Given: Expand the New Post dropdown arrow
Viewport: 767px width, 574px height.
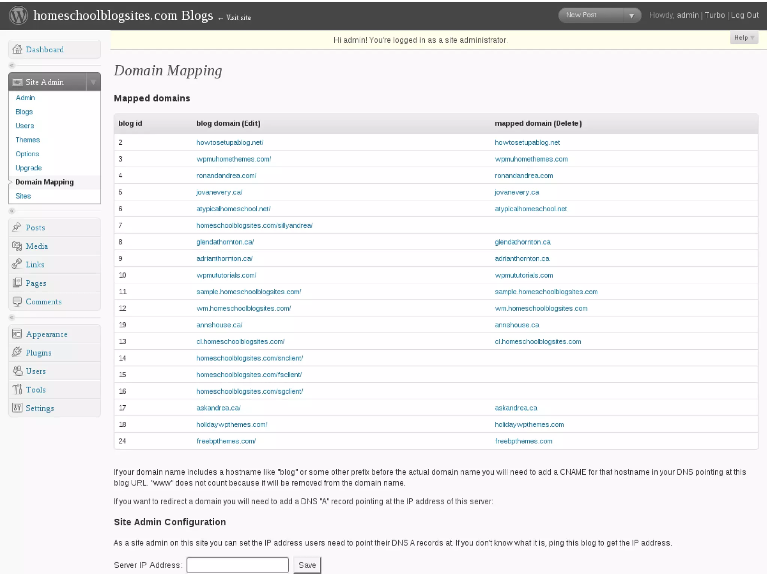Looking at the screenshot, I should 631,16.
